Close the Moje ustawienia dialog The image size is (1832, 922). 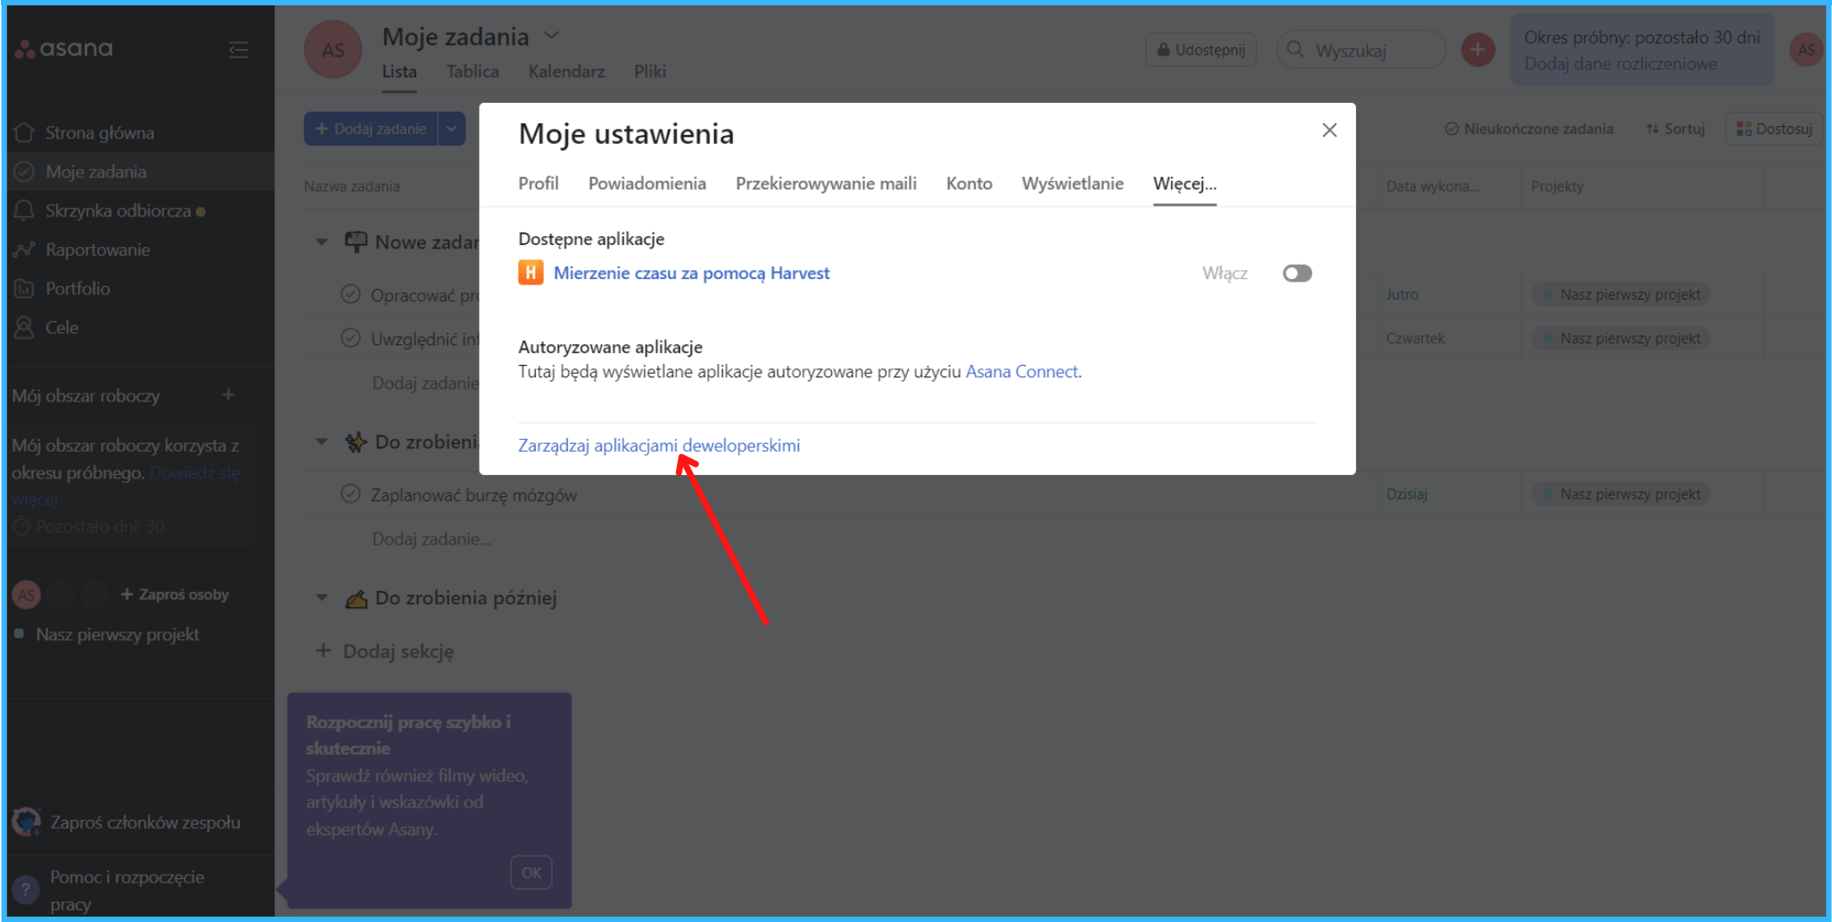[x=1329, y=131]
